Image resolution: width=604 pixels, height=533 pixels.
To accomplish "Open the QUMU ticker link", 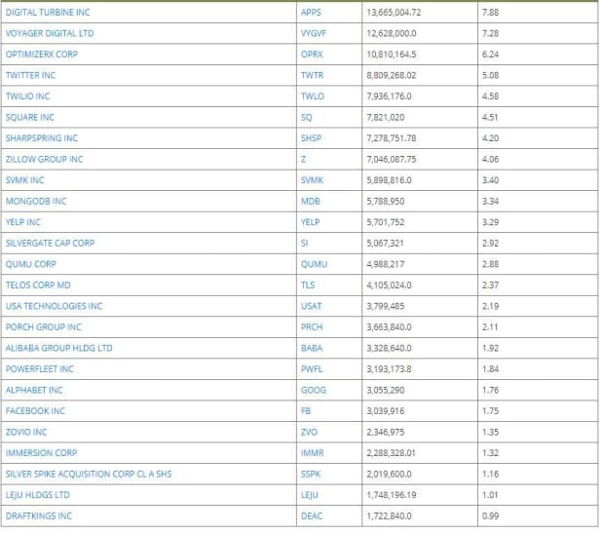I will coord(314,264).
